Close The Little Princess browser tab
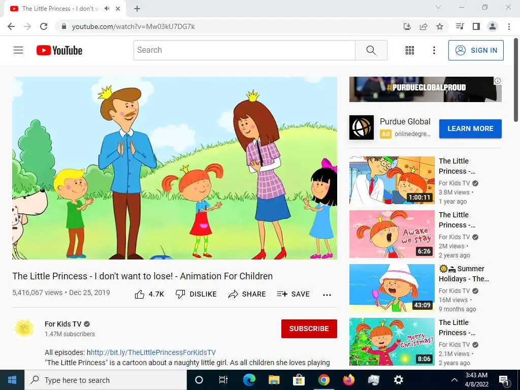The width and height of the screenshot is (520, 390). click(x=118, y=9)
